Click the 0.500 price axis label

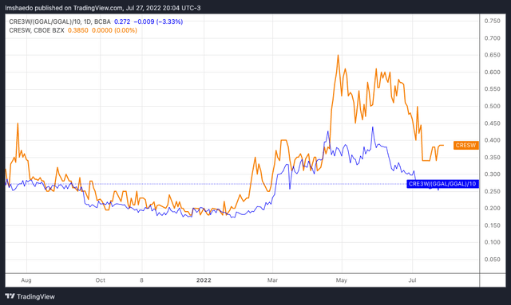point(492,107)
